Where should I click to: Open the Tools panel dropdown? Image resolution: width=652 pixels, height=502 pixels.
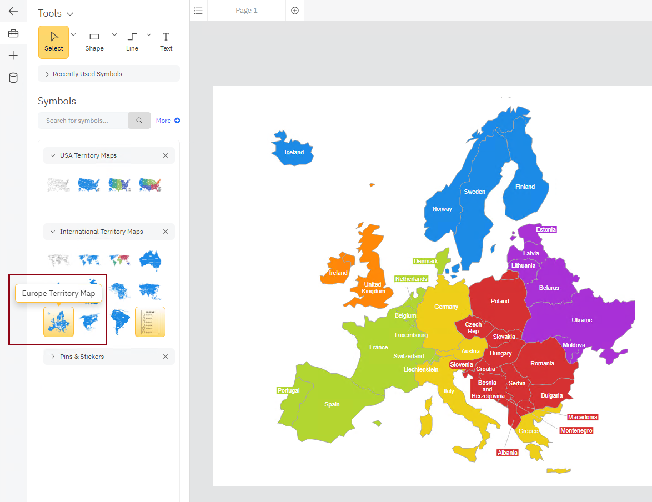[70, 13]
